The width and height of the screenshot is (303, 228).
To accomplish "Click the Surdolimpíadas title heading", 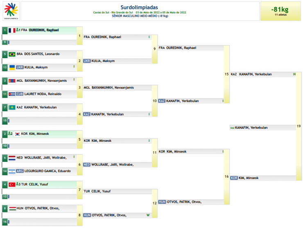I will [140, 7].
